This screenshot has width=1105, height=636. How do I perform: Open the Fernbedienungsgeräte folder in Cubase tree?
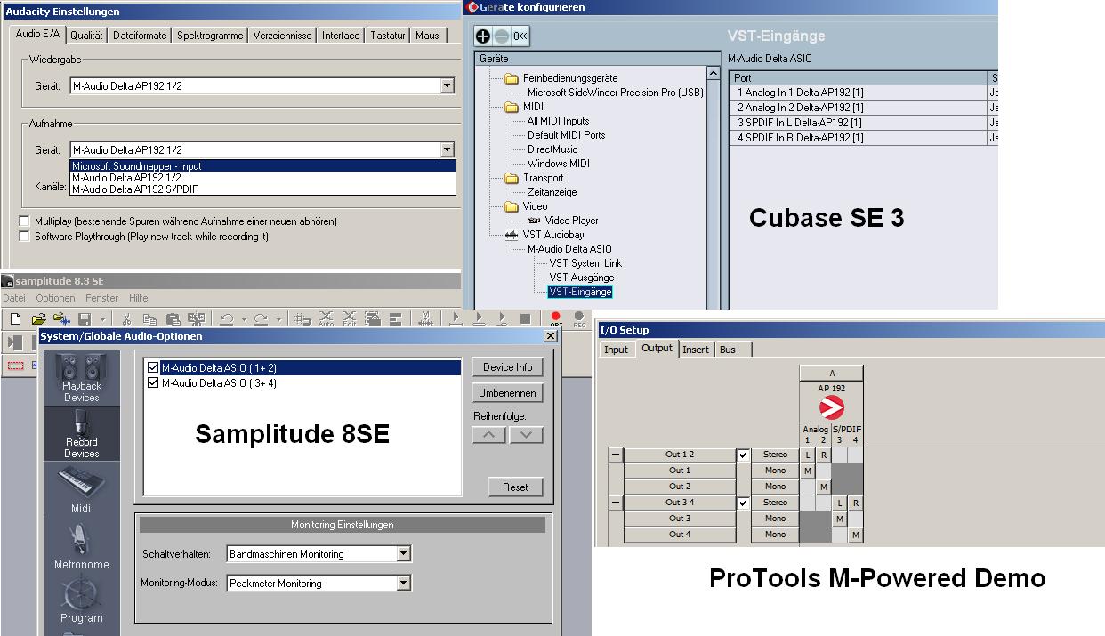coord(512,78)
